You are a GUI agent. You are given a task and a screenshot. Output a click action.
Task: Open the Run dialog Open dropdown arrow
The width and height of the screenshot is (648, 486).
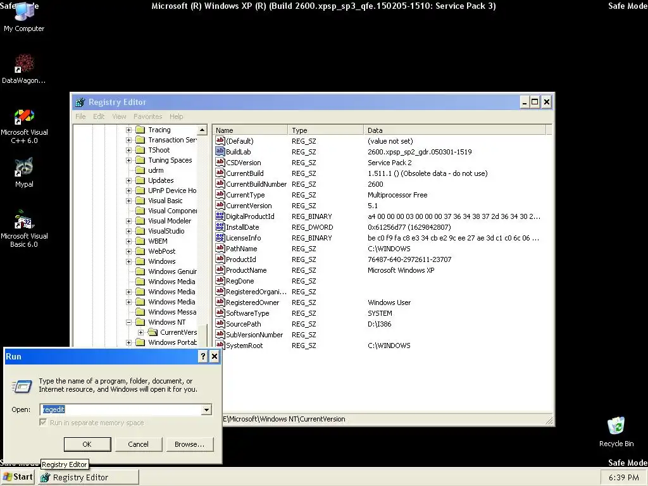[x=206, y=409]
